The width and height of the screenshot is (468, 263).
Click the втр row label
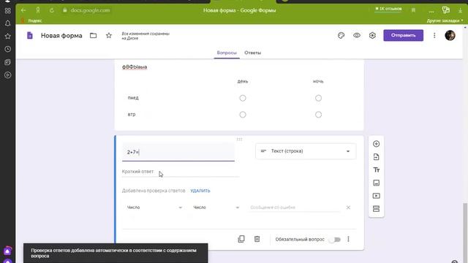[132, 115]
